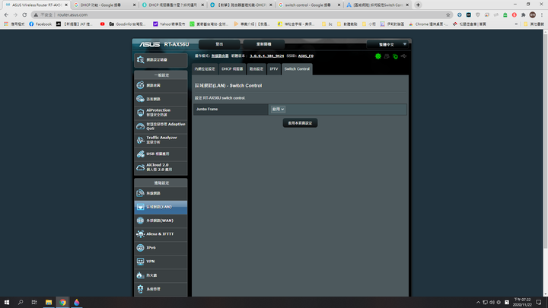Close the ASUS Wireless Router browser tab
Screen dimensions: 548x308
(x=66, y=5)
